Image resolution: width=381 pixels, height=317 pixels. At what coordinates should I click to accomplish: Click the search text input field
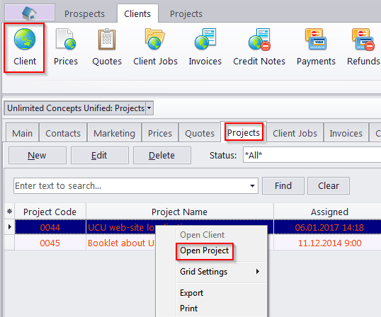tap(131, 186)
